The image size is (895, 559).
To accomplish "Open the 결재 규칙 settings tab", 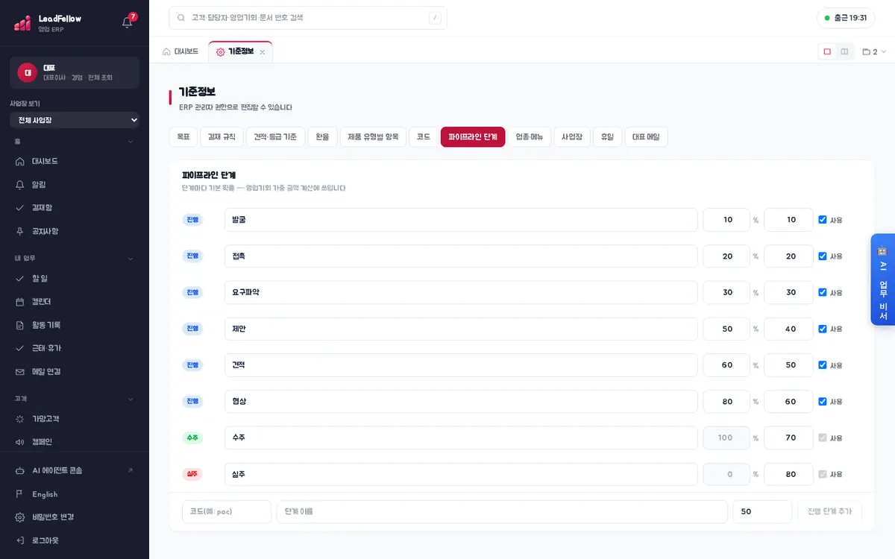I will point(222,137).
